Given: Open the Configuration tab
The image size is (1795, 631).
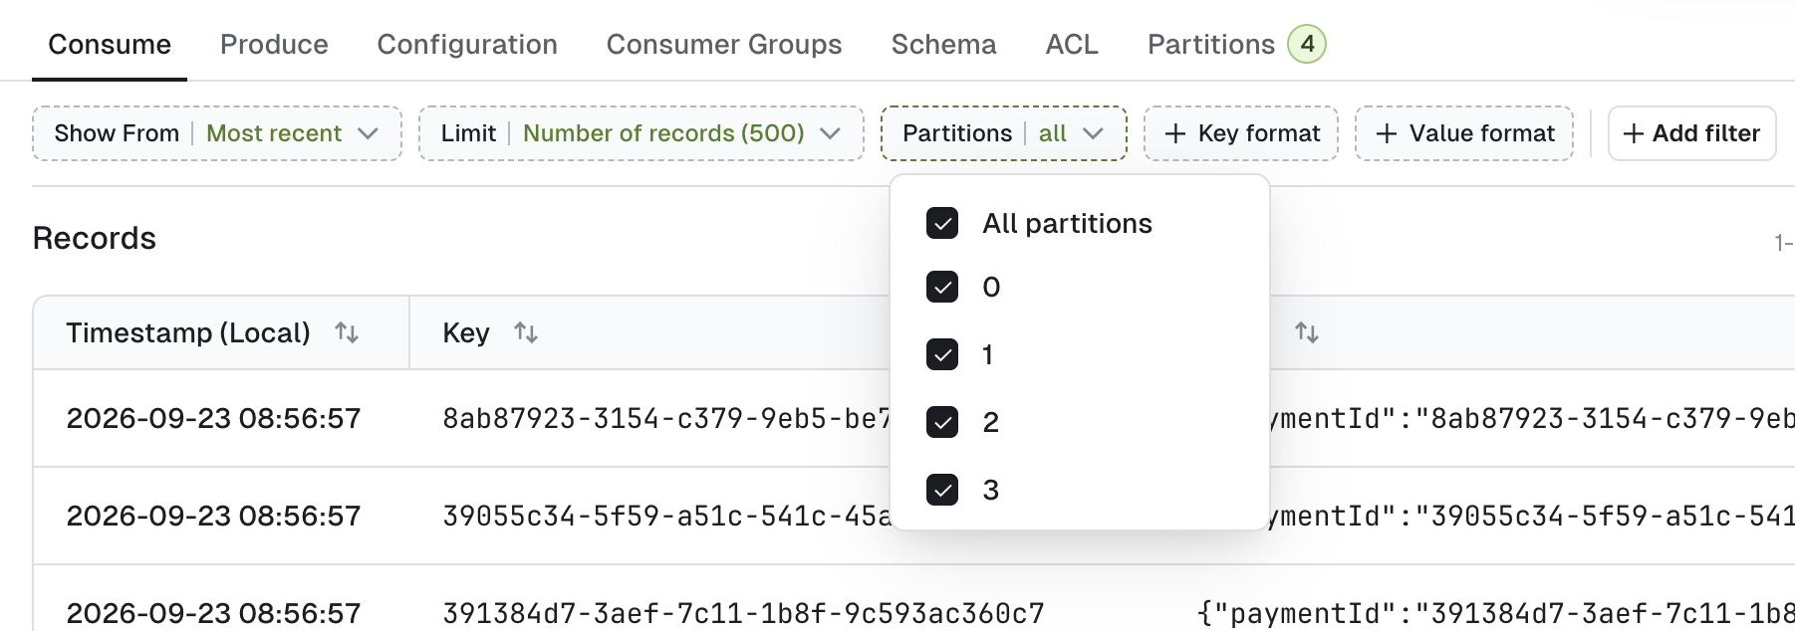Looking at the screenshot, I should tap(467, 45).
